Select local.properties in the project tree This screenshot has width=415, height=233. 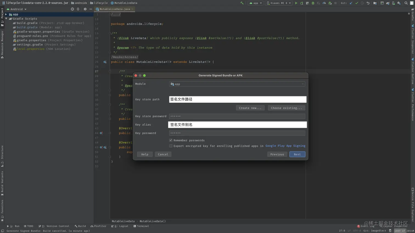point(42,49)
